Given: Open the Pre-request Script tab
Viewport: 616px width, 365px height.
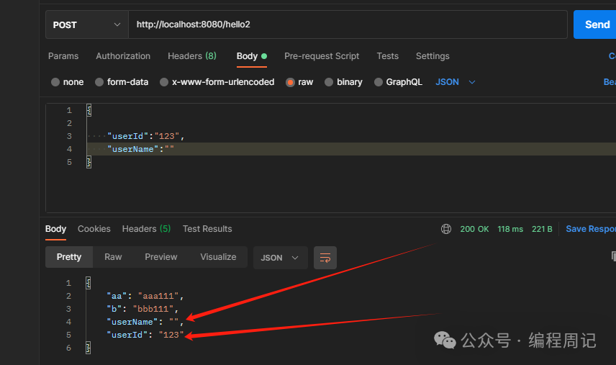Looking at the screenshot, I should (x=322, y=55).
